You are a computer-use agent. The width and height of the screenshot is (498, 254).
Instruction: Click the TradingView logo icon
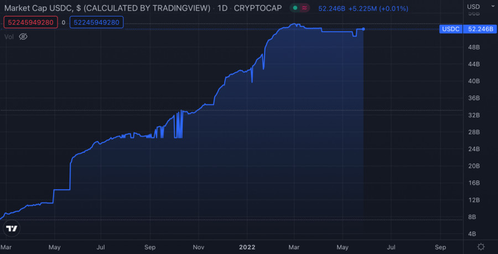pos(12,229)
